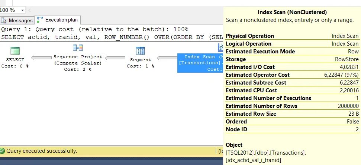The width and height of the screenshot is (361, 165).
Task: Click arrow between Sequence Project and SELECT
Action: (x=41, y=58)
